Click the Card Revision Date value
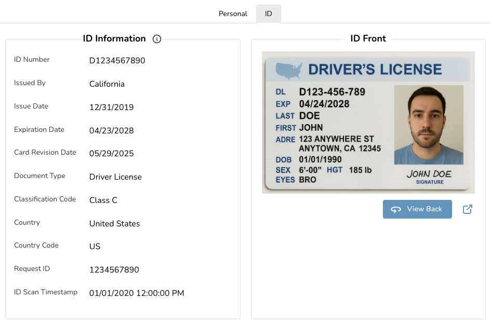Viewport: 491px width, 325px height. (111, 154)
